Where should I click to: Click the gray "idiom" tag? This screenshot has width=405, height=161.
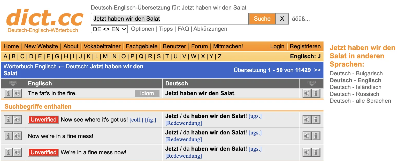click(147, 93)
